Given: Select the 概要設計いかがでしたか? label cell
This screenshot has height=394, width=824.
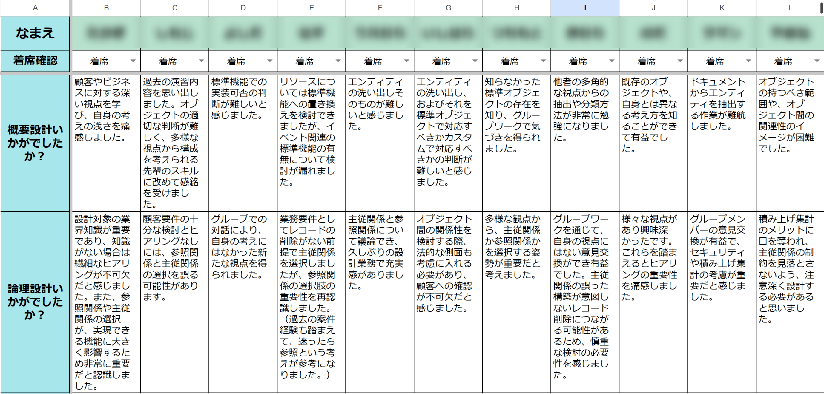Looking at the screenshot, I should pos(35,143).
